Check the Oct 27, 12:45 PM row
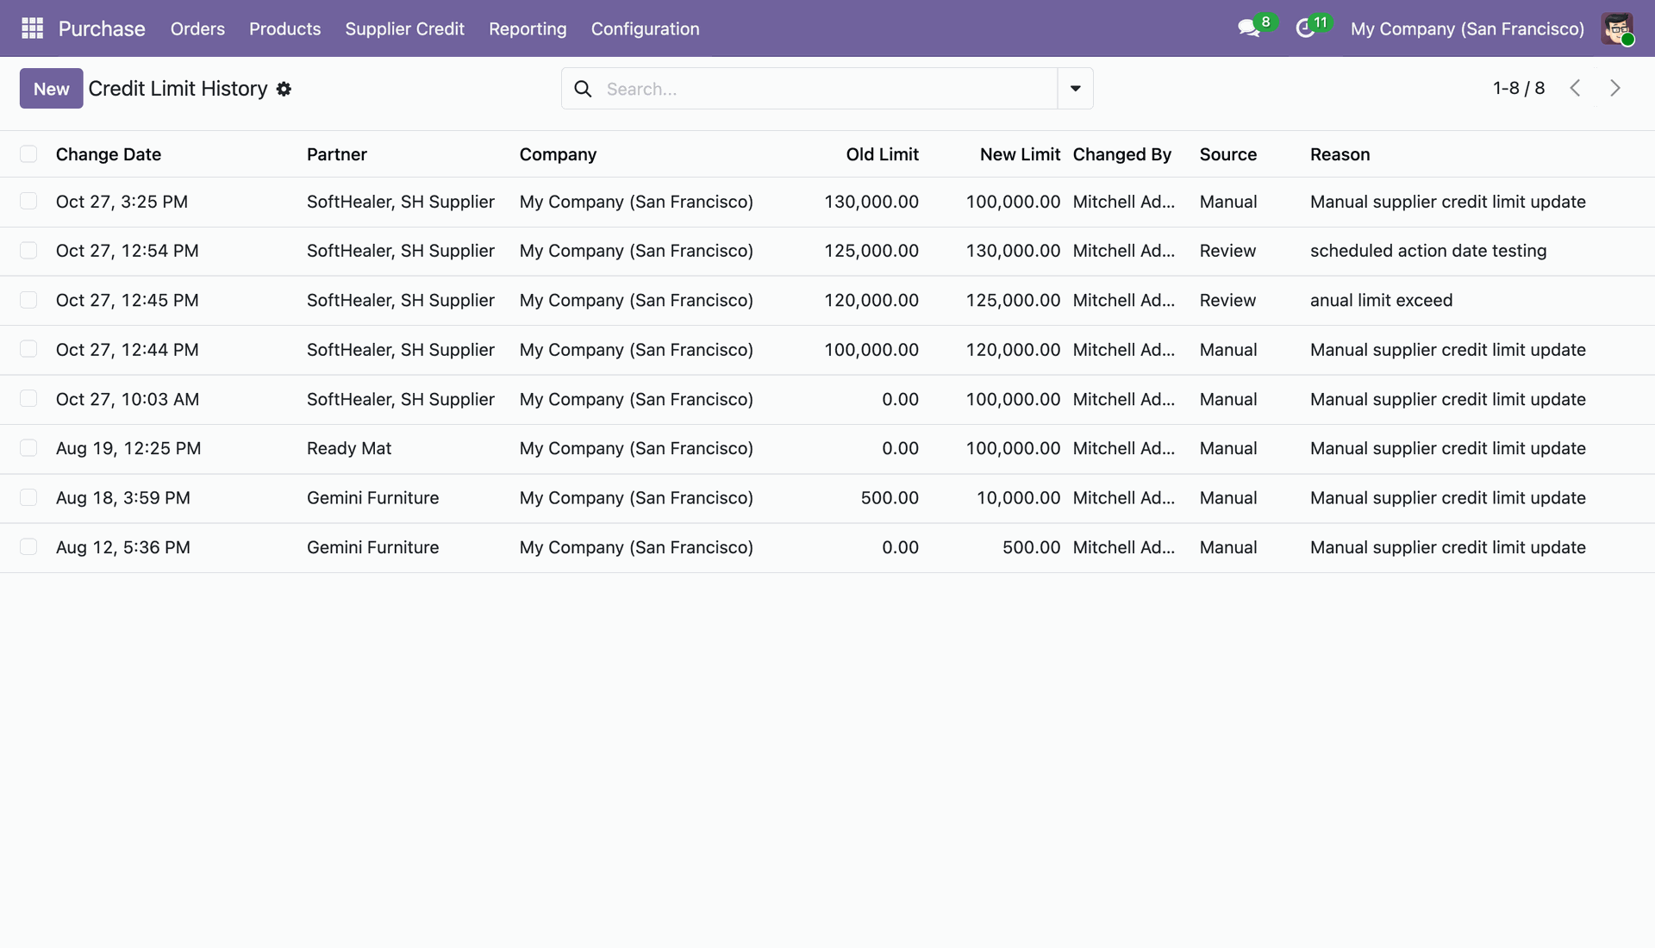Viewport: 1655px width, 948px height. [28, 300]
